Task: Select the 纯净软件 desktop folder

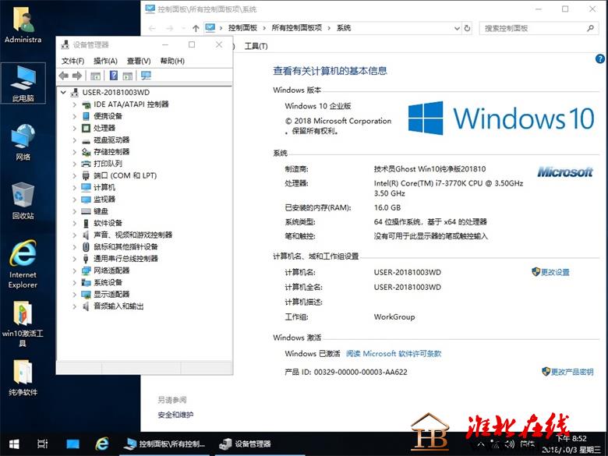Action: pyautogui.click(x=23, y=378)
